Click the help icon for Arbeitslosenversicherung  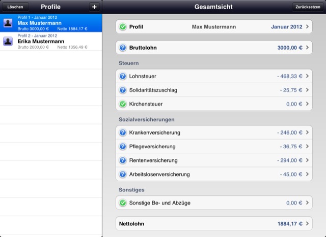point(122,174)
